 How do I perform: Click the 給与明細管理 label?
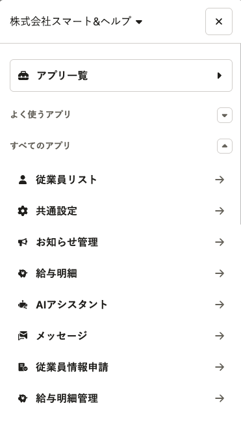pos(67,398)
